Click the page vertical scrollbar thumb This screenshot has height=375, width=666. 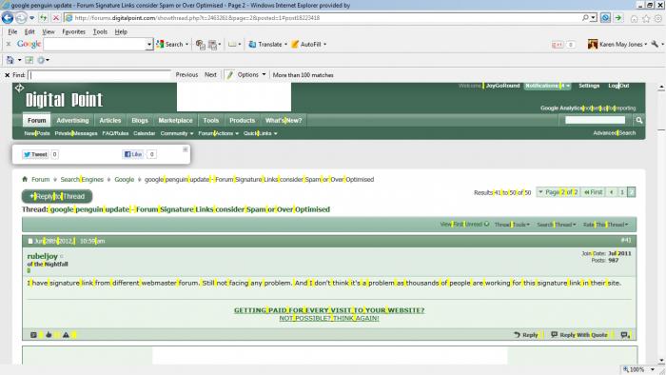tap(661, 111)
